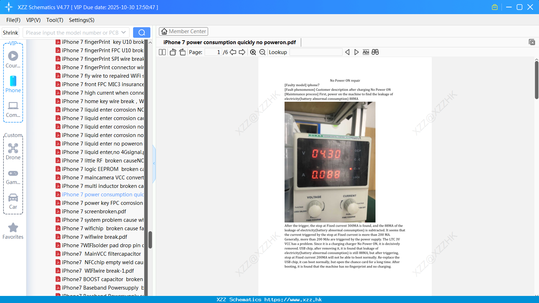Viewport: 539px width, 303px height.
Task: Open iPhone 7 little RF broken file
Action: (x=99, y=161)
